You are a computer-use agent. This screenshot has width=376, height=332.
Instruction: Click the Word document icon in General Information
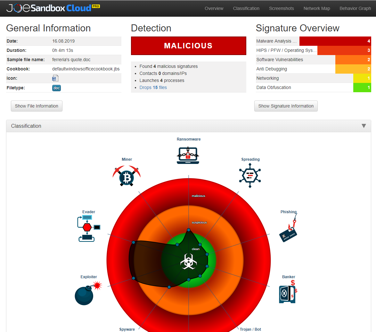55,78
